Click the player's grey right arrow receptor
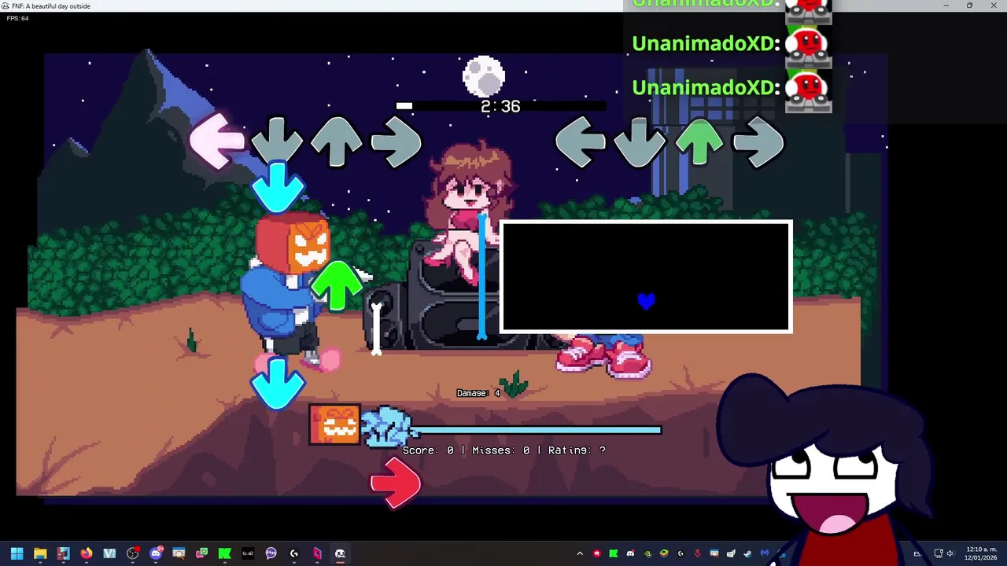The image size is (1007, 566). tap(759, 141)
